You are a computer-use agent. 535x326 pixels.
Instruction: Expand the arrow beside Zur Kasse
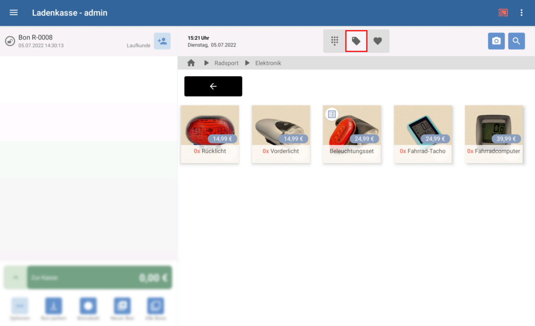click(x=16, y=277)
